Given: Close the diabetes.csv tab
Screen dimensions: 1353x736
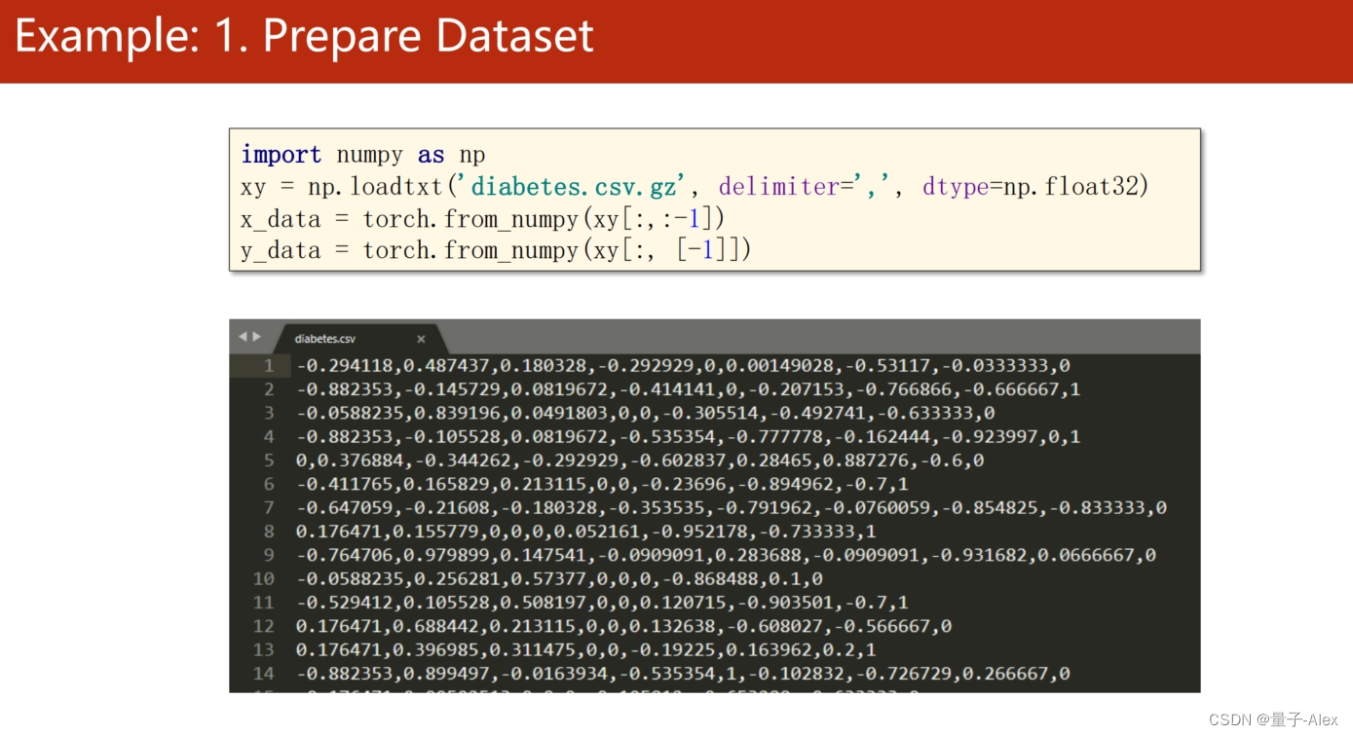Looking at the screenshot, I should tap(421, 339).
